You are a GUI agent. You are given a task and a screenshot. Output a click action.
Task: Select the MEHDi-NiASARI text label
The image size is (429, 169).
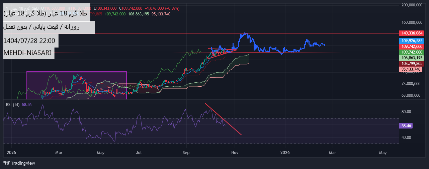(x=28, y=53)
